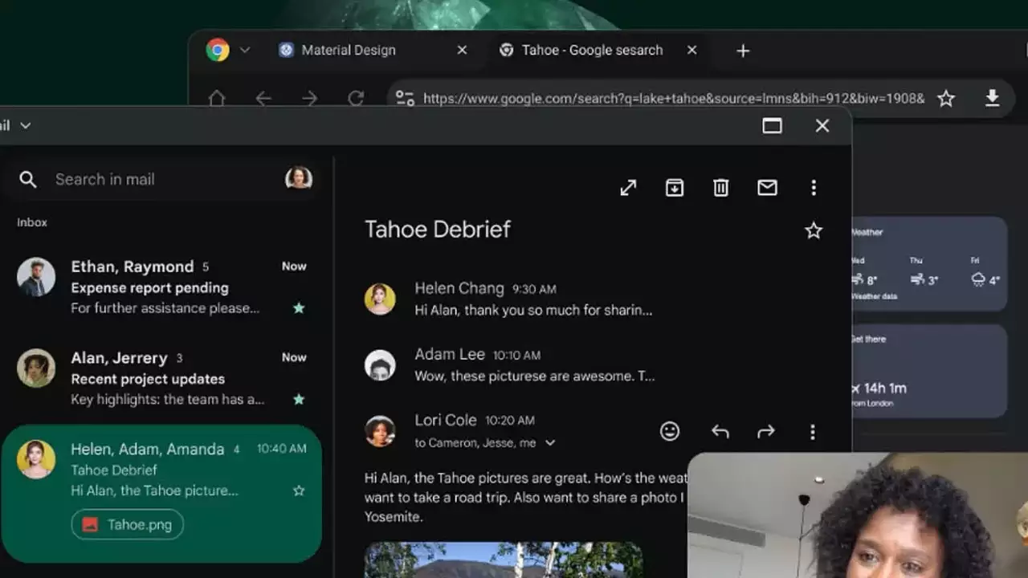Open the photo attached in Lori's message

pos(504,560)
